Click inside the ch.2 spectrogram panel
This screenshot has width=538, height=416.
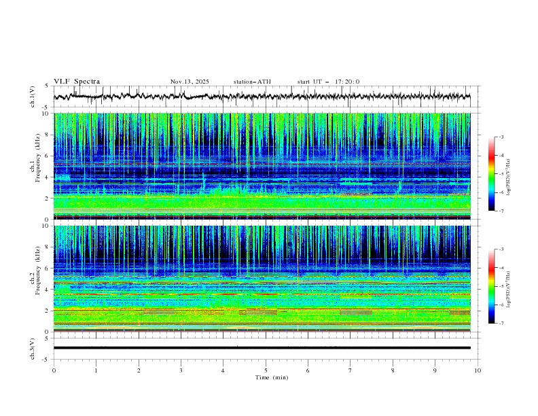click(262, 279)
